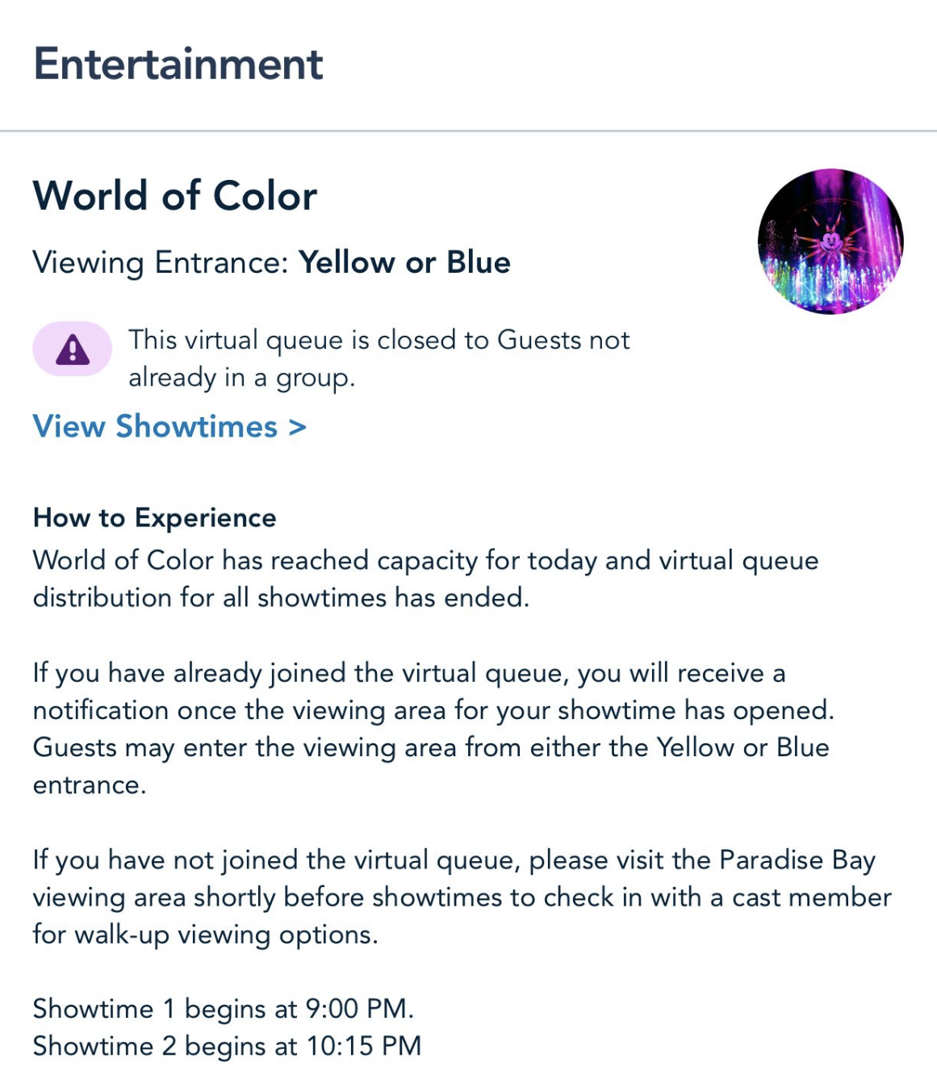The image size is (937, 1075).
Task: Tap the virtual queue closed warning message
Action: 379,358
